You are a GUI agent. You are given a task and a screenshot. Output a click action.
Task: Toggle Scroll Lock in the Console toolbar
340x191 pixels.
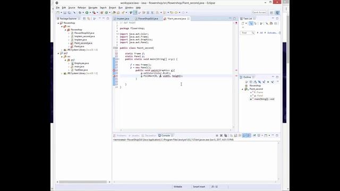[x=235, y=135]
